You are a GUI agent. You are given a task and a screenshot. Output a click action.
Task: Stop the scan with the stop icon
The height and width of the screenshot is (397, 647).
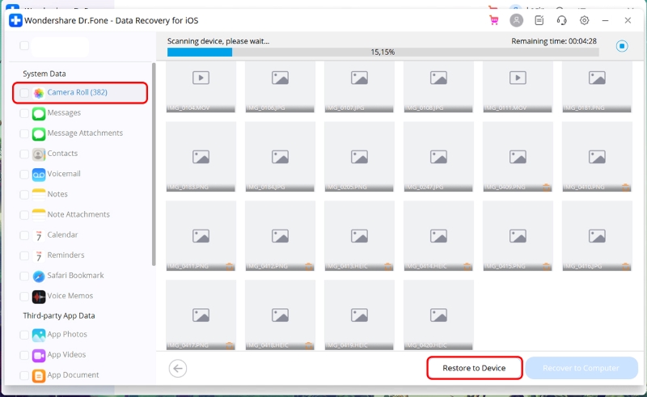621,46
